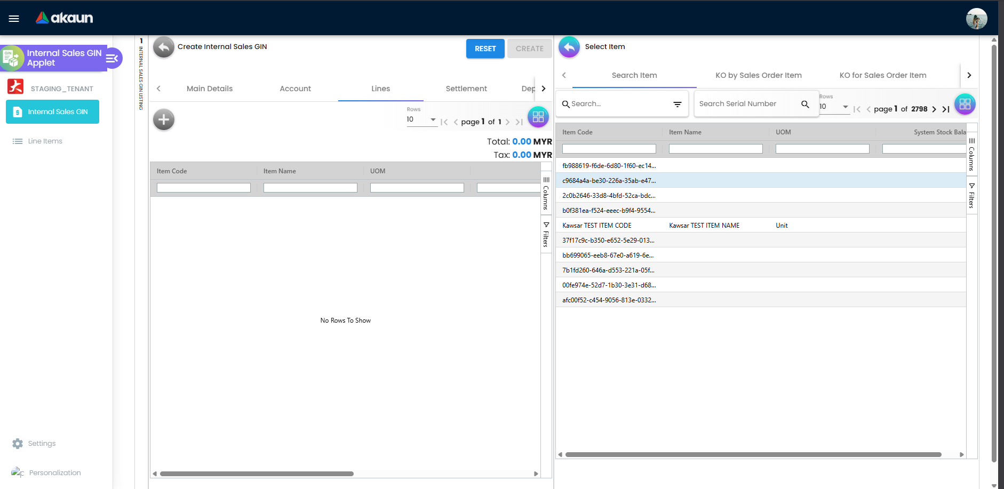Go to next page of item list
Viewport: 1004px width, 489px height.
pyautogui.click(x=934, y=109)
